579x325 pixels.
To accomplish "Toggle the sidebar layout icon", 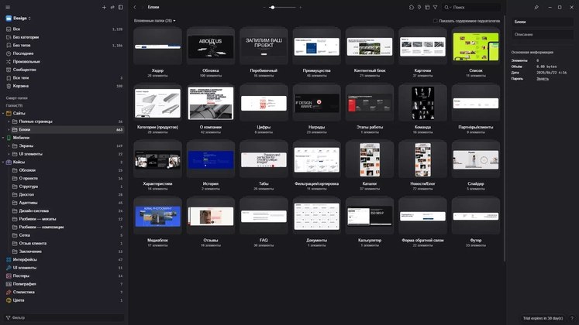I will click(x=121, y=7).
